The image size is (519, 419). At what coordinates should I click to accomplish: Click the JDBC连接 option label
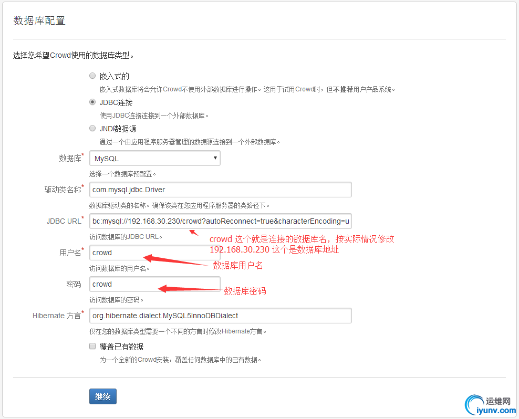click(x=116, y=102)
